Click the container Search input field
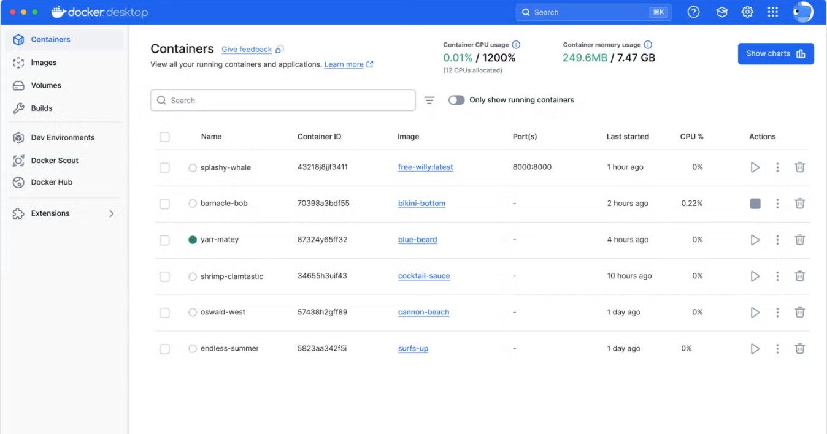The width and height of the screenshot is (827, 434). pyautogui.click(x=283, y=101)
